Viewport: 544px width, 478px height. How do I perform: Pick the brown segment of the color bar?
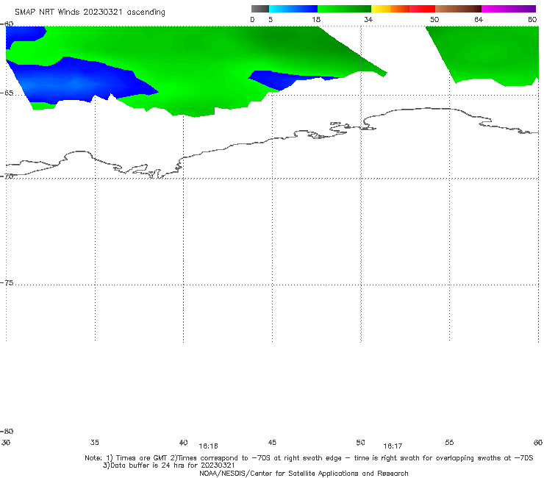point(458,9)
